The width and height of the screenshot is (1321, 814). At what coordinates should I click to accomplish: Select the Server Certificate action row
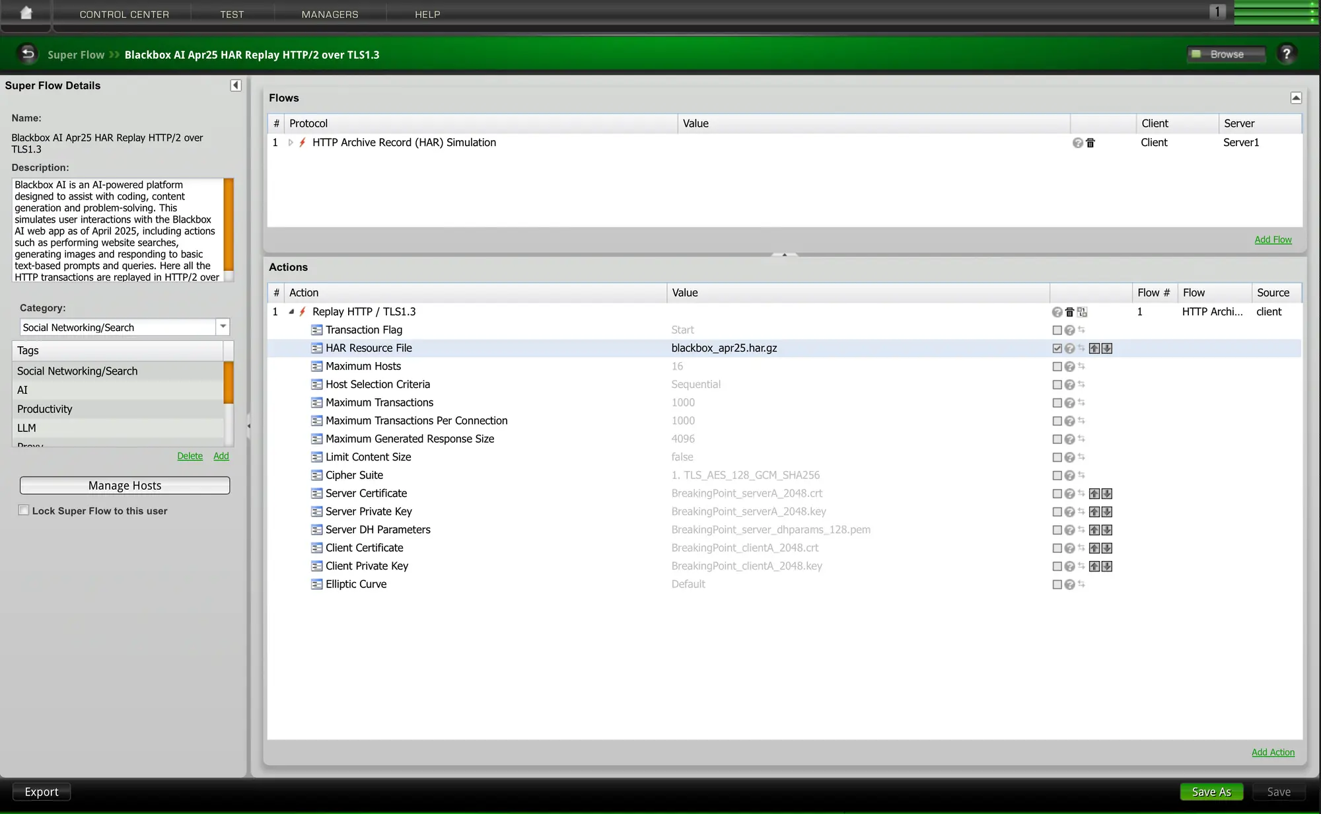(784, 494)
